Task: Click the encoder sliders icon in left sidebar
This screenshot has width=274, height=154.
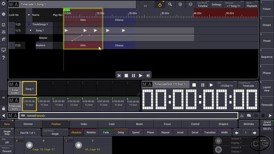Action: point(3,39)
